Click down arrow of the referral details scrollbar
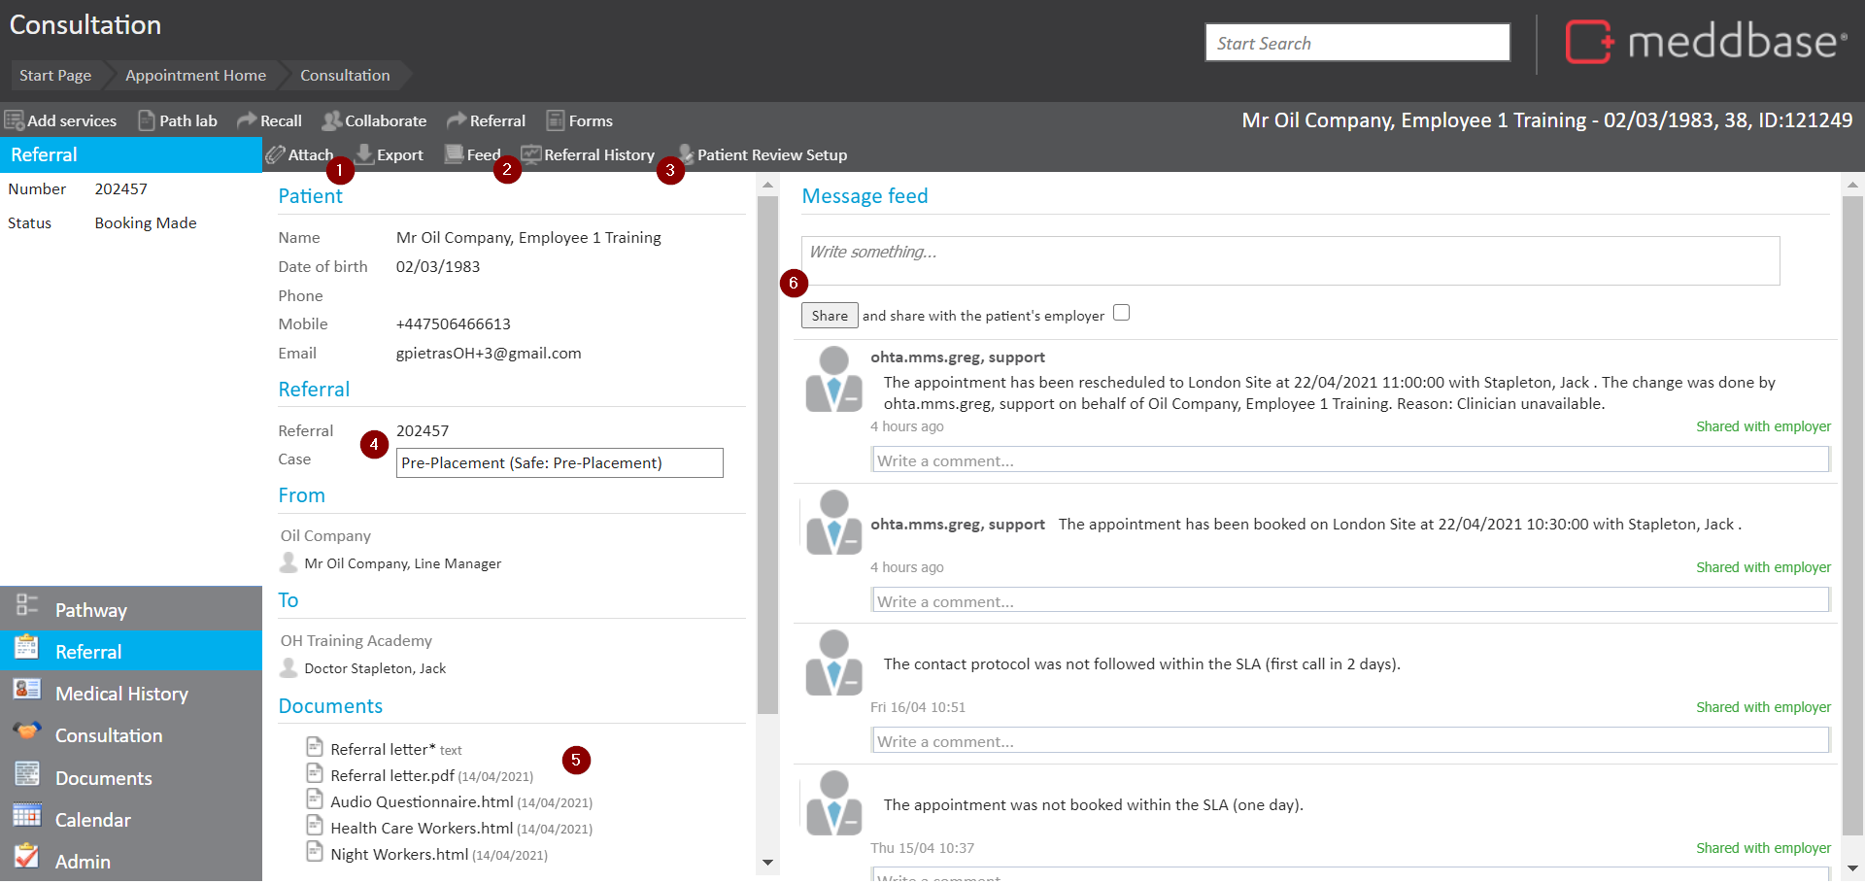This screenshot has height=884, width=1865. [x=767, y=863]
